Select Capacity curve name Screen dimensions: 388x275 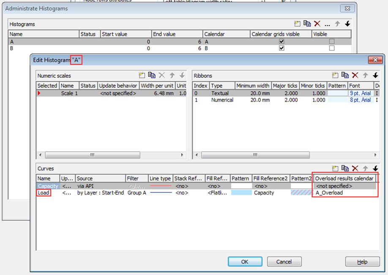point(48,186)
